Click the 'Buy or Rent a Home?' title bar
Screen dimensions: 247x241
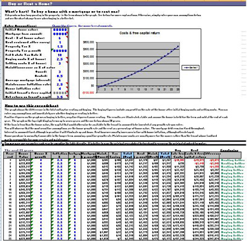tap(124, 4)
